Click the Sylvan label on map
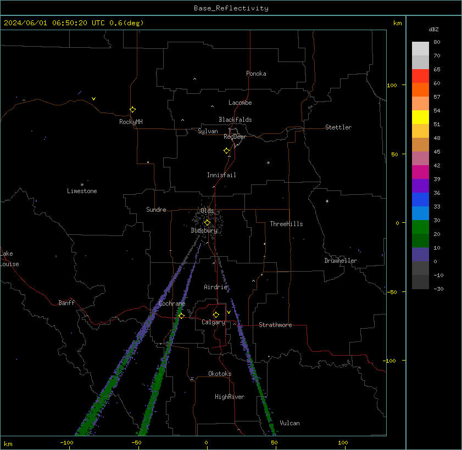This screenshot has height=450, width=462. (x=208, y=131)
